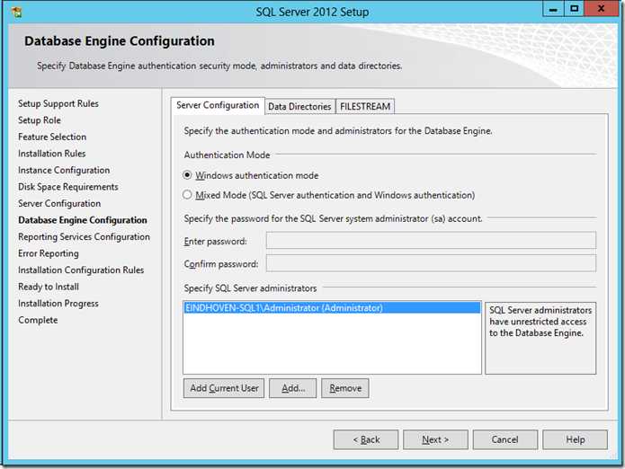625x469 pixels.
Task: Click the Confirm password field
Action: coord(432,263)
